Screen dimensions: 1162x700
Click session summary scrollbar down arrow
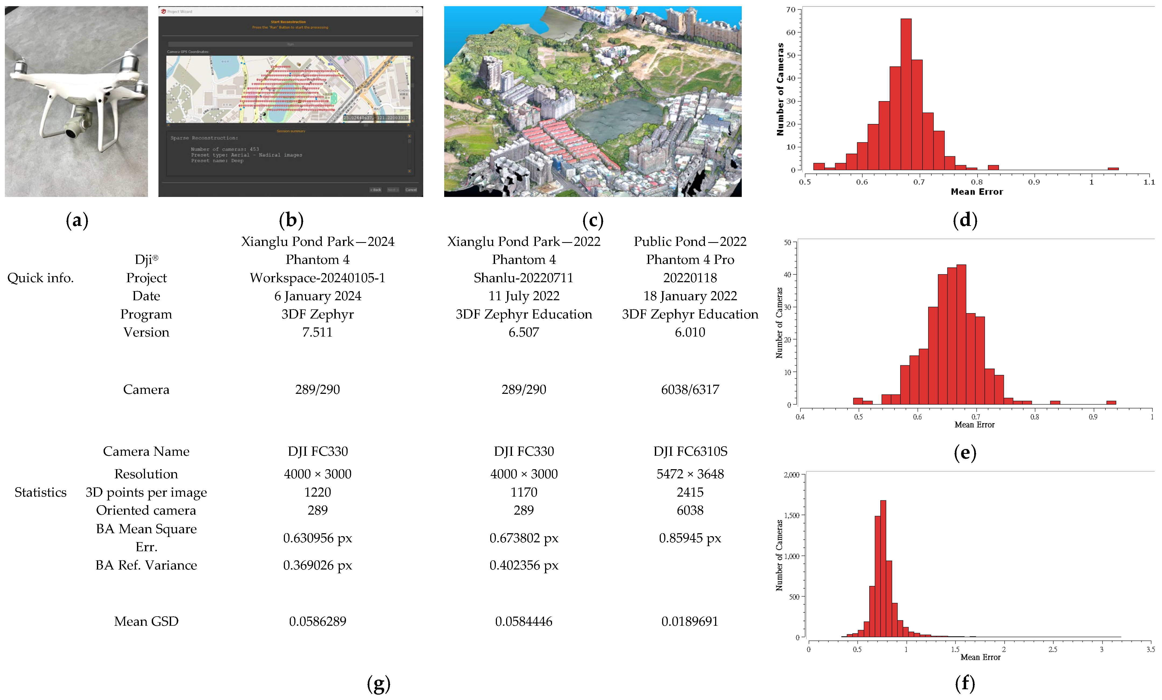[409, 171]
